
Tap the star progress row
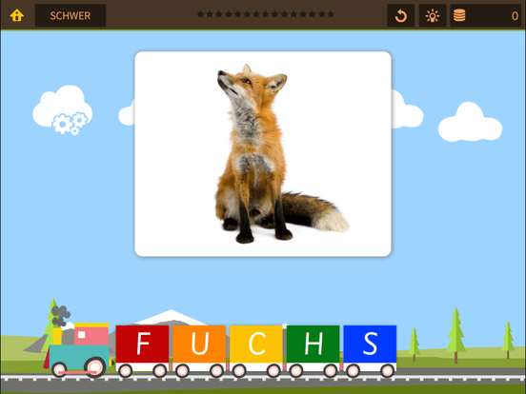265,14
